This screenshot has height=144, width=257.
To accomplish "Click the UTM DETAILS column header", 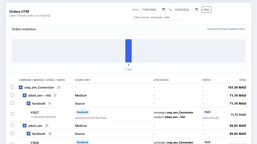I will tap(161, 80).
